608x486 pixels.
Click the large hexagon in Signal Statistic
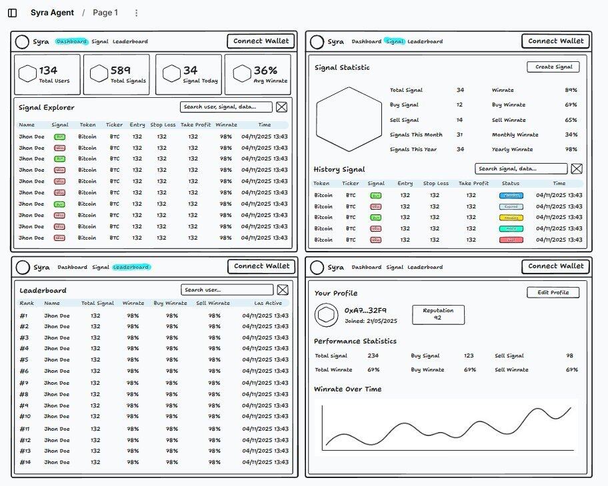[x=348, y=120]
